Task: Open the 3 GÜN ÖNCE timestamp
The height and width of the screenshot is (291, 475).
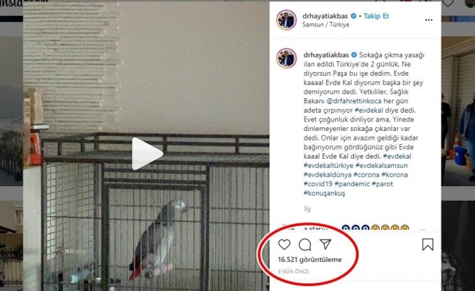Action: [294, 271]
